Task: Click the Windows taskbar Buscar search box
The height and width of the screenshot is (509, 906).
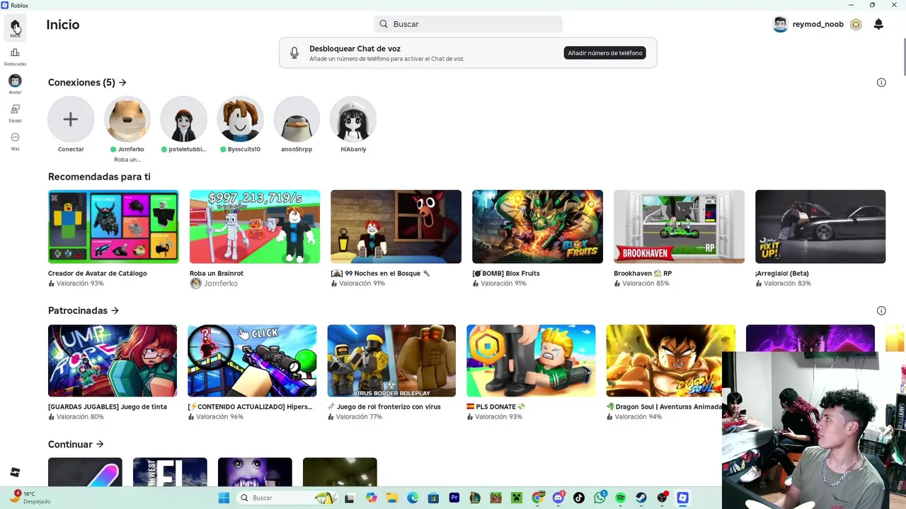Action: 286,498
